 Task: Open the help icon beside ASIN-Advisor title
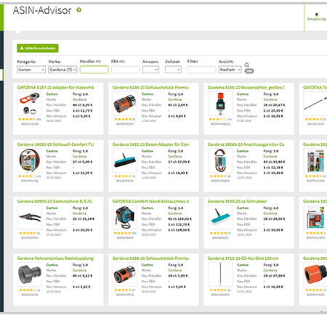pos(79,10)
